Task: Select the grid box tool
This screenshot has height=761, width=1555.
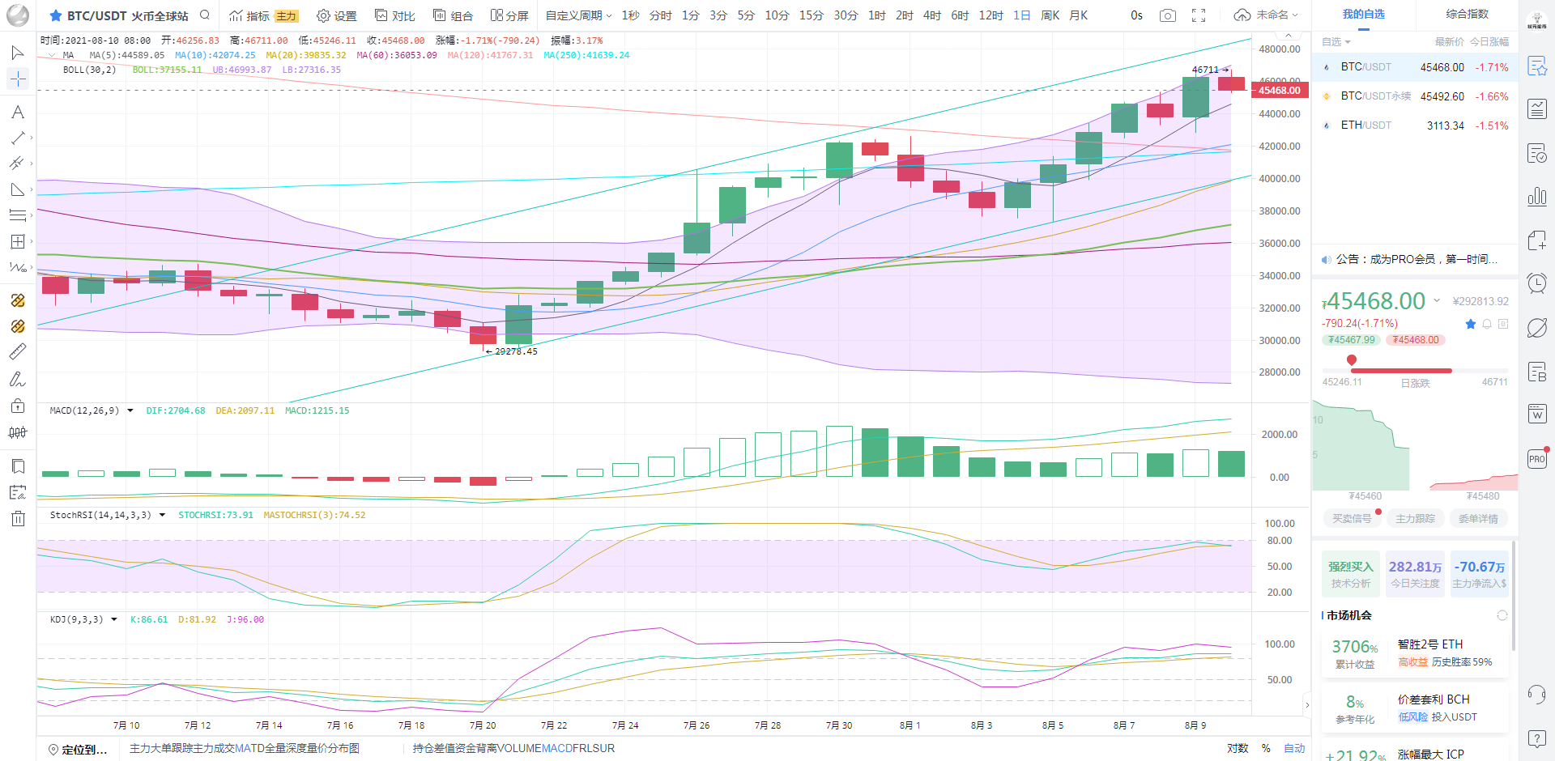Action: [17, 241]
